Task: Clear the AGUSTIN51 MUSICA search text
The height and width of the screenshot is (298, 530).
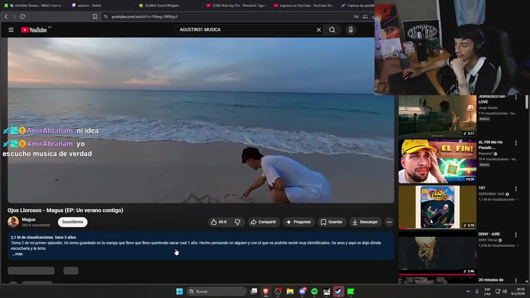Action: click(x=319, y=30)
